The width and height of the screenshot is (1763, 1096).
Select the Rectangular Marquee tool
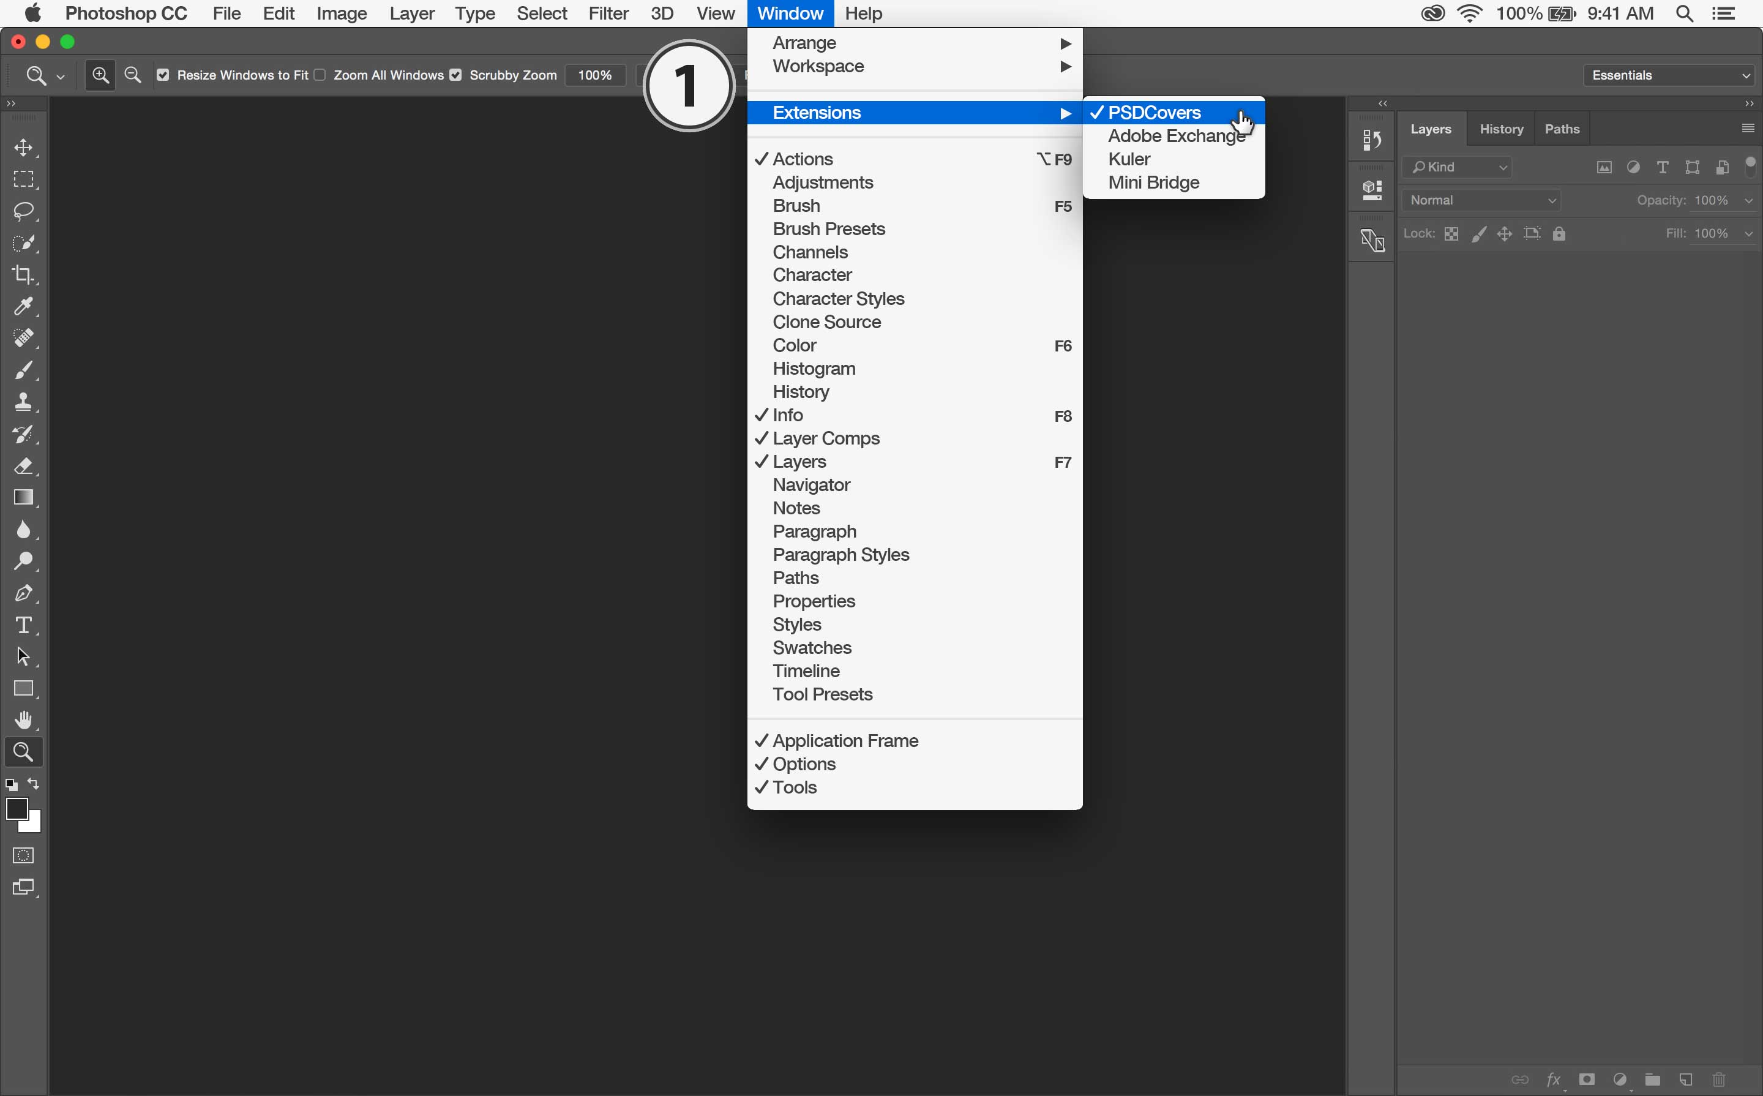click(x=23, y=180)
